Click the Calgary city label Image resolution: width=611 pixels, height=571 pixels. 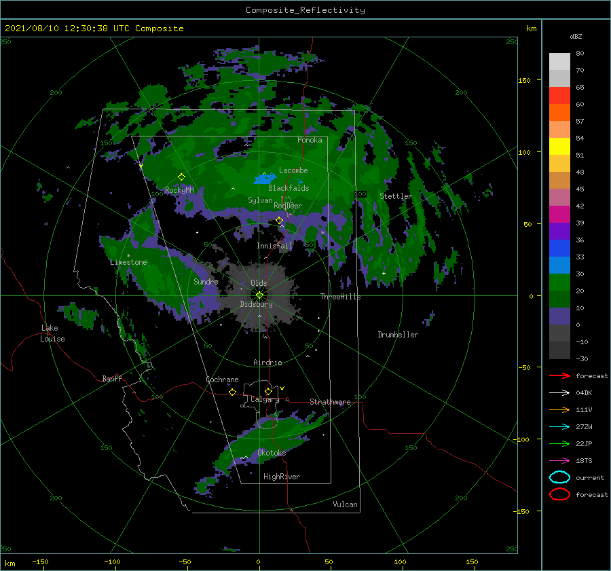[x=265, y=399]
